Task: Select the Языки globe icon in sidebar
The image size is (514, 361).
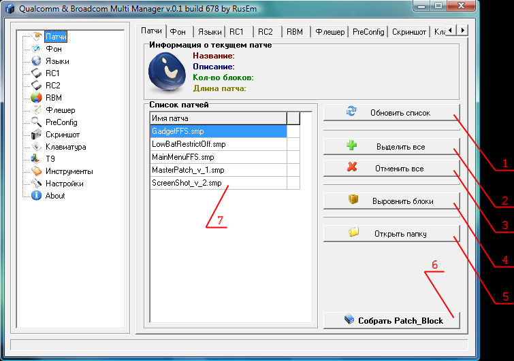Action: [37, 61]
